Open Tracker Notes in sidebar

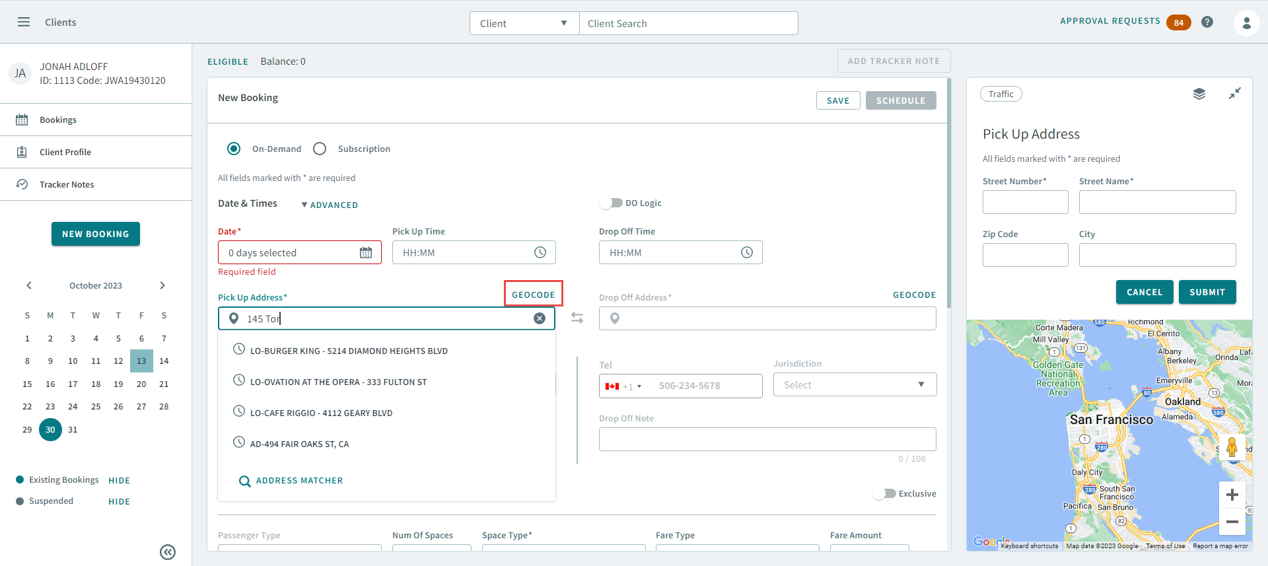67,184
